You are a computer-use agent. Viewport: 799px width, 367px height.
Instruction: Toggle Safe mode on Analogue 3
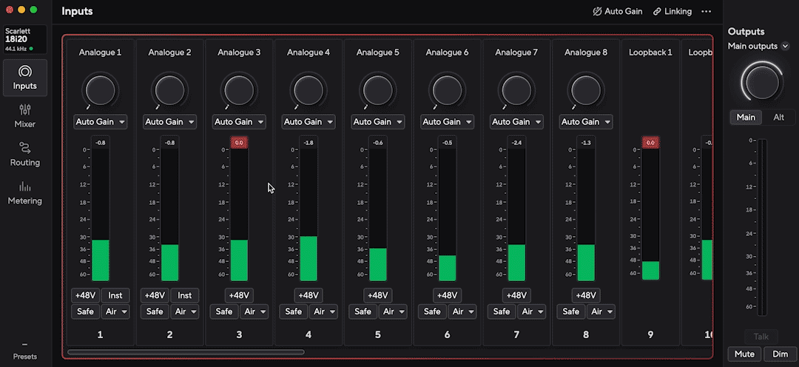point(223,312)
